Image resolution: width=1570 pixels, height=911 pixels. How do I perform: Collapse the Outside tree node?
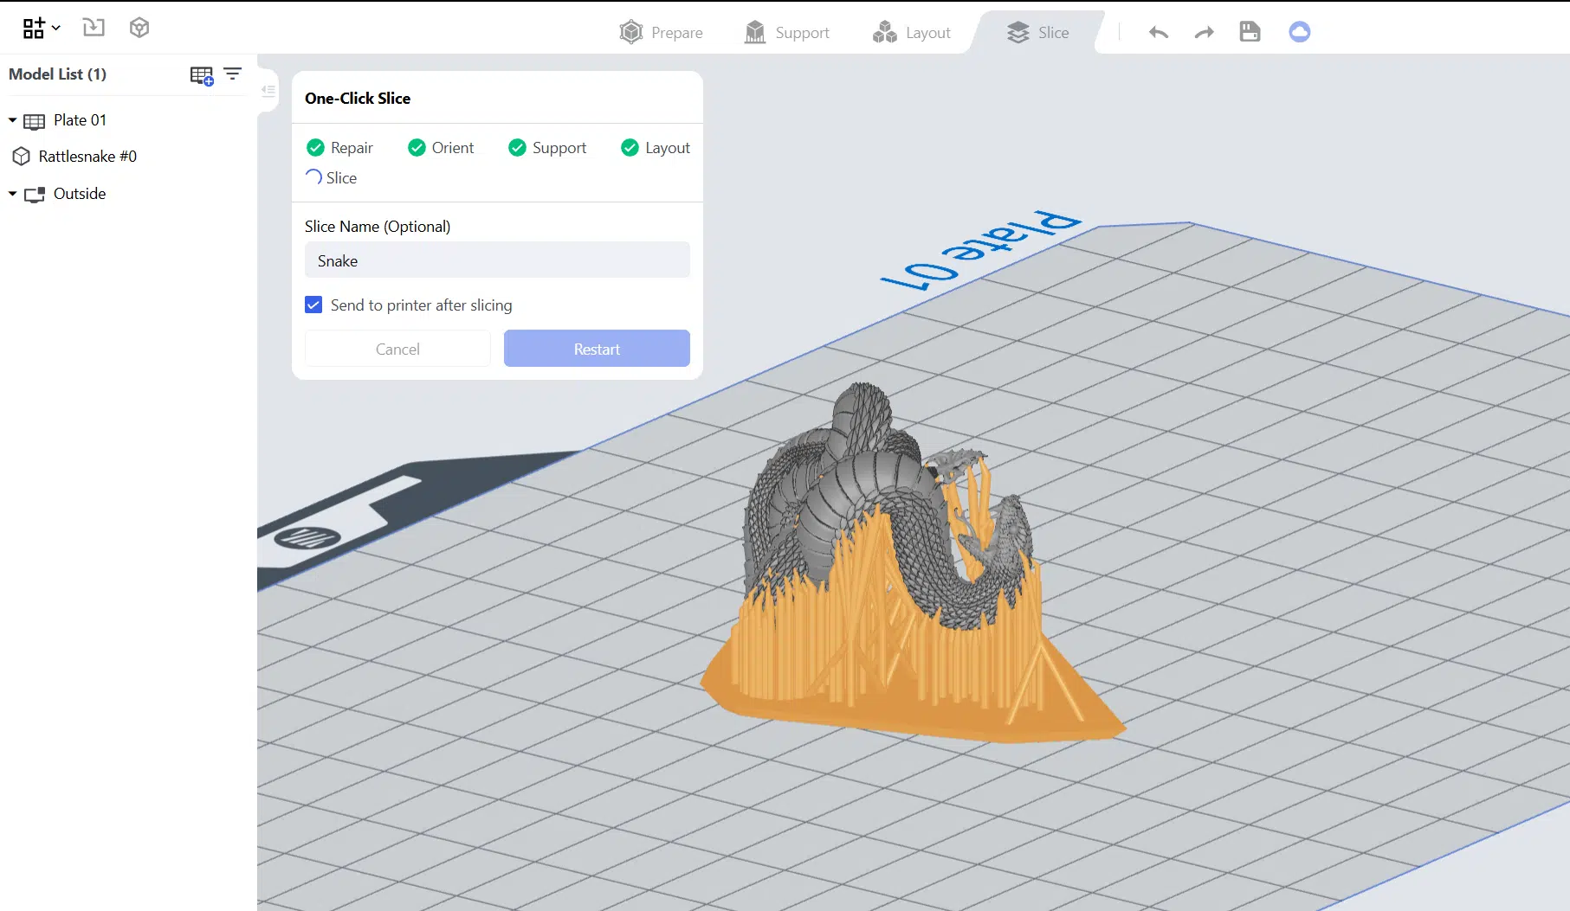tap(13, 194)
